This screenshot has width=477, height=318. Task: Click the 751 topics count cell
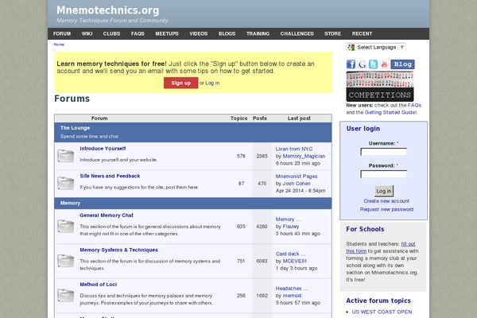241,261
